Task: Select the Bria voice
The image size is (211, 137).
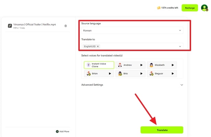Action: (130, 74)
